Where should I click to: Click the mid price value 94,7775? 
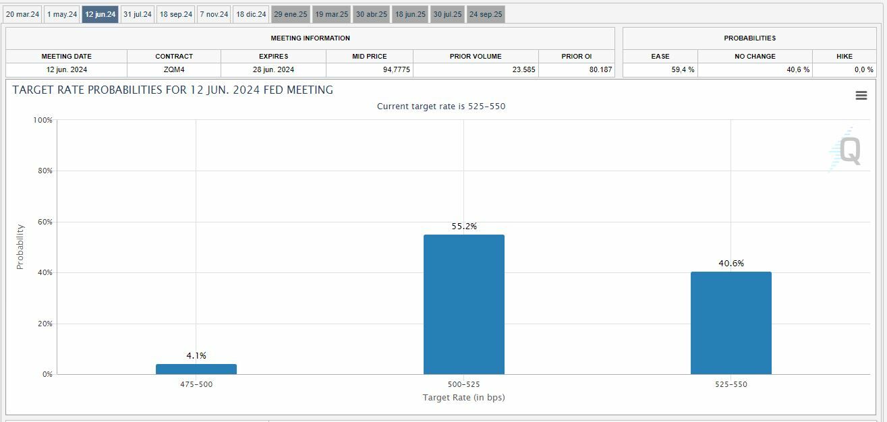[x=396, y=69]
